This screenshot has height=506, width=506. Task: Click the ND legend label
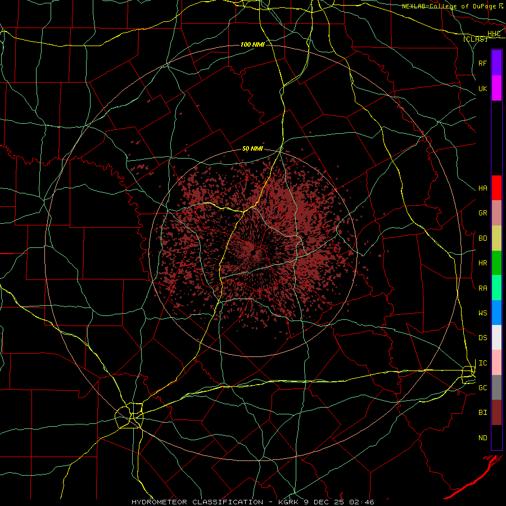[482, 437]
